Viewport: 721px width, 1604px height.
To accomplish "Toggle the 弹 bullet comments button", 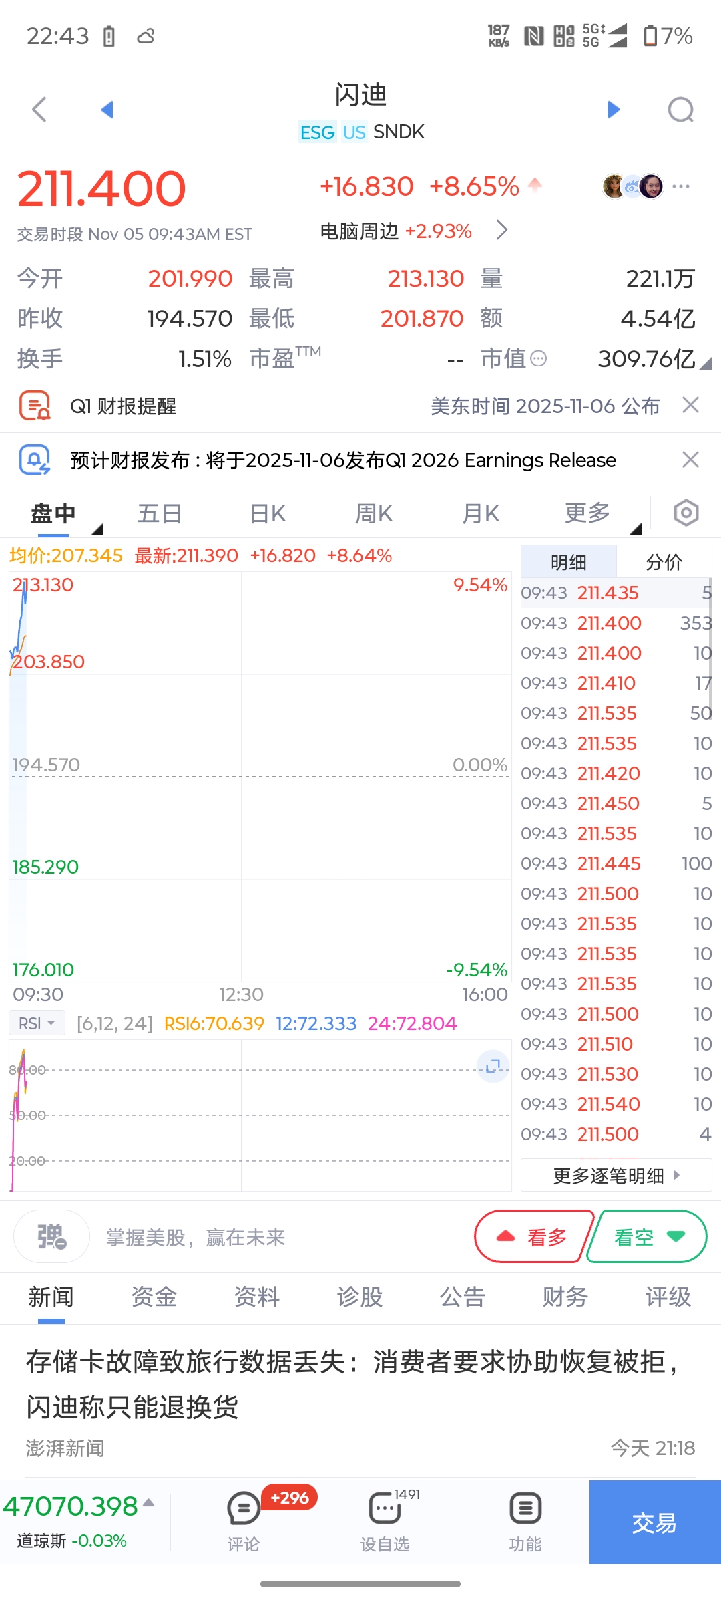I will click(52, 1237).
